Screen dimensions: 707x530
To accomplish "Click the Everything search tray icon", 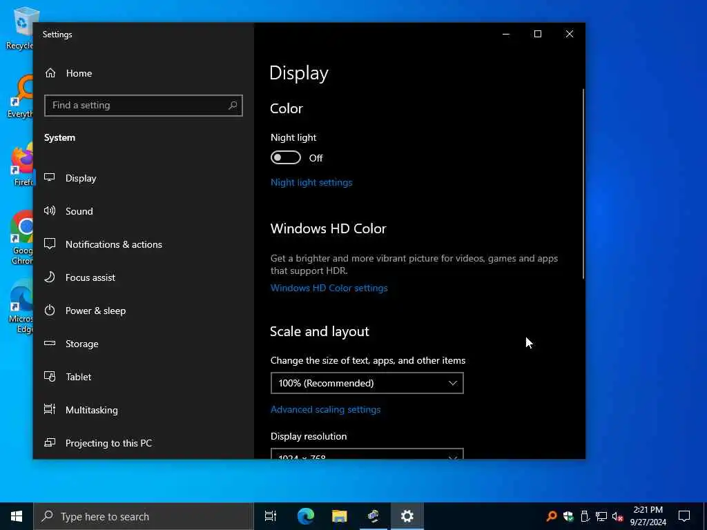I will point(552,516).
